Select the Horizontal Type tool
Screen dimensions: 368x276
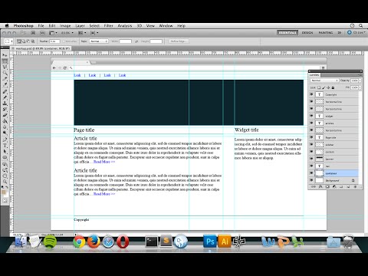[5, 146]
